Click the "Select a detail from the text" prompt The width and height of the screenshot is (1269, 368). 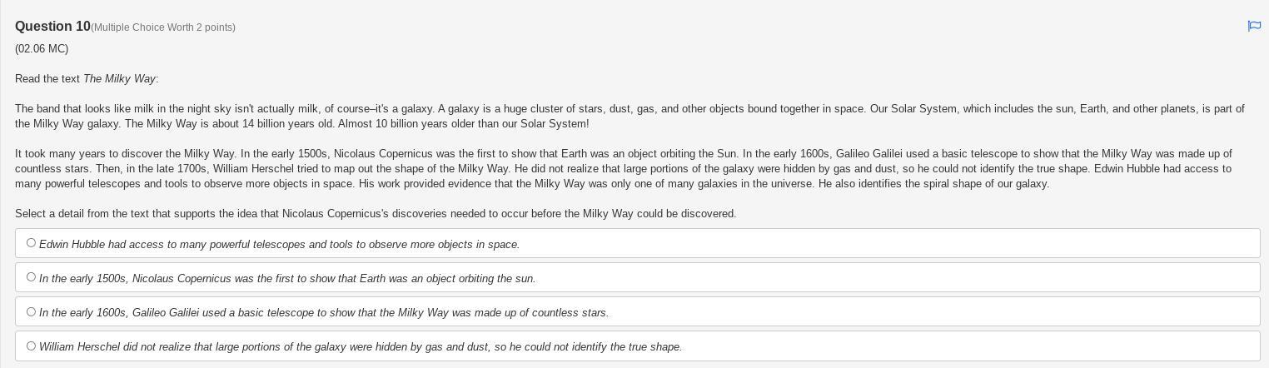click(x=375, y=214)
